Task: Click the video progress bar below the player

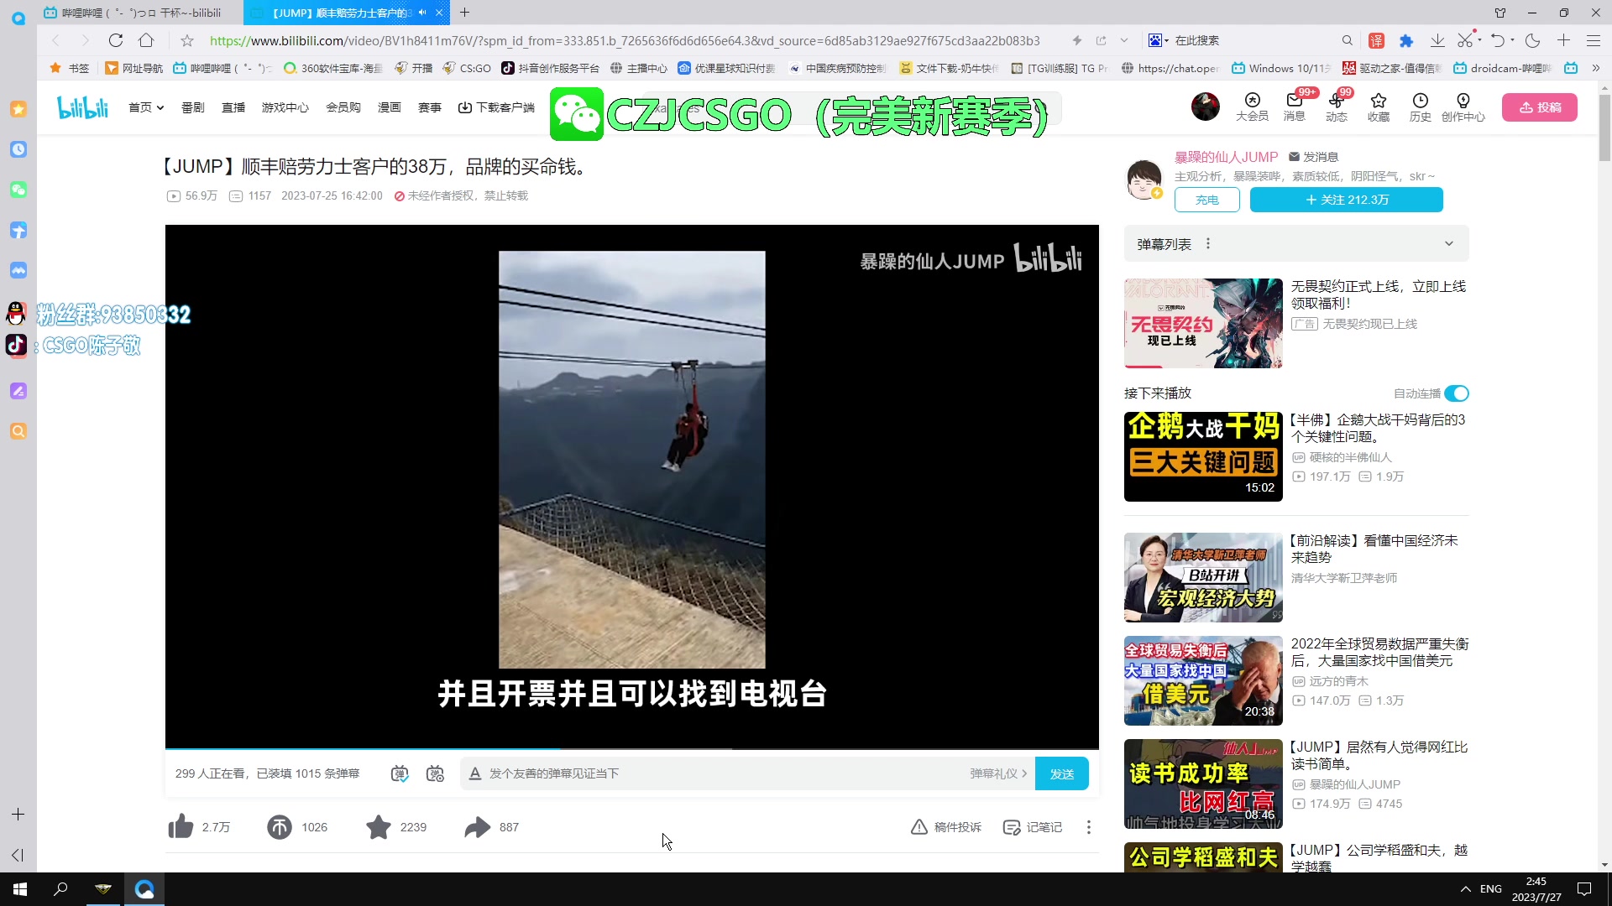Action: pyautogui.click(x=630, y=749)
